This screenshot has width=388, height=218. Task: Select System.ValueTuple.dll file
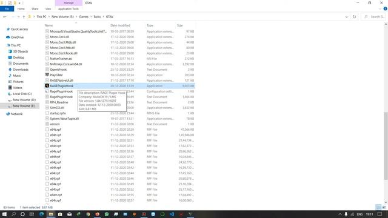[x=64, y=119]
